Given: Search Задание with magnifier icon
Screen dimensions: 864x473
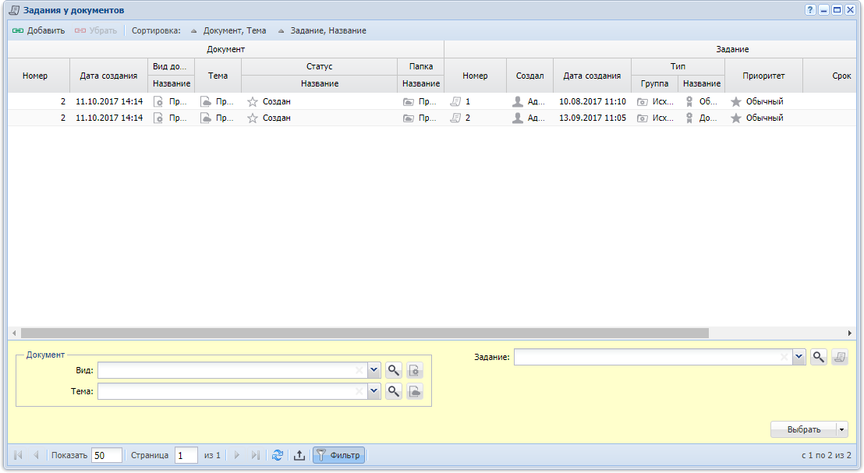Looking at the screenshot, I should (819, 357).
